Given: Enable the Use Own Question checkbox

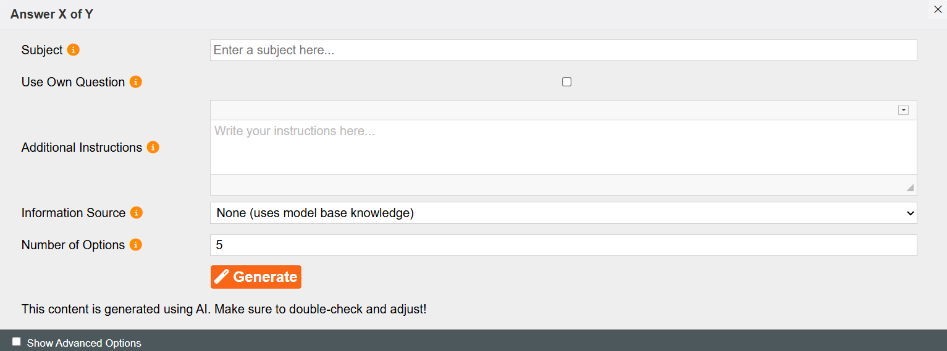Looking at the screenshot, I should pos(567,81).
